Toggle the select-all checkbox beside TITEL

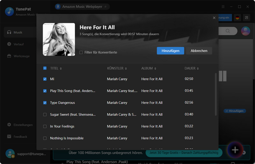pyautogui.click(x=45, y=68)
